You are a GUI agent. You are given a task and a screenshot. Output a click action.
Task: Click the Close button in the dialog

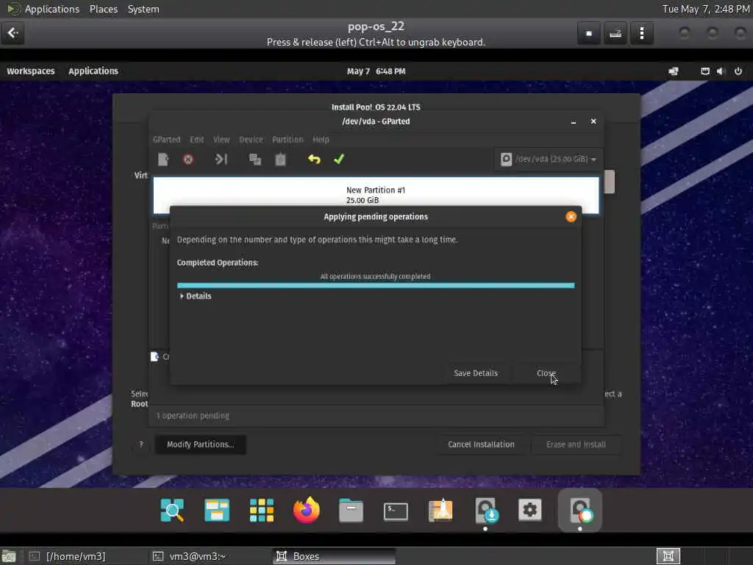pos(546,373)
